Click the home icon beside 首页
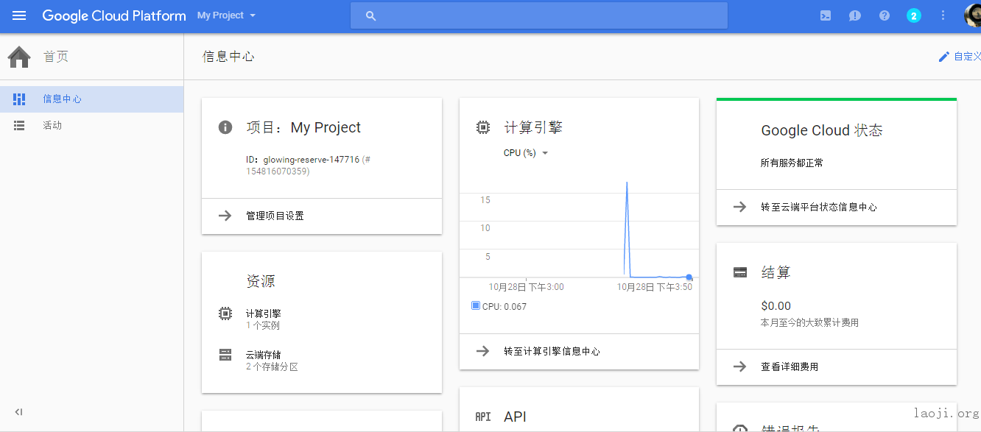981x432 pixels. [19, 57]
